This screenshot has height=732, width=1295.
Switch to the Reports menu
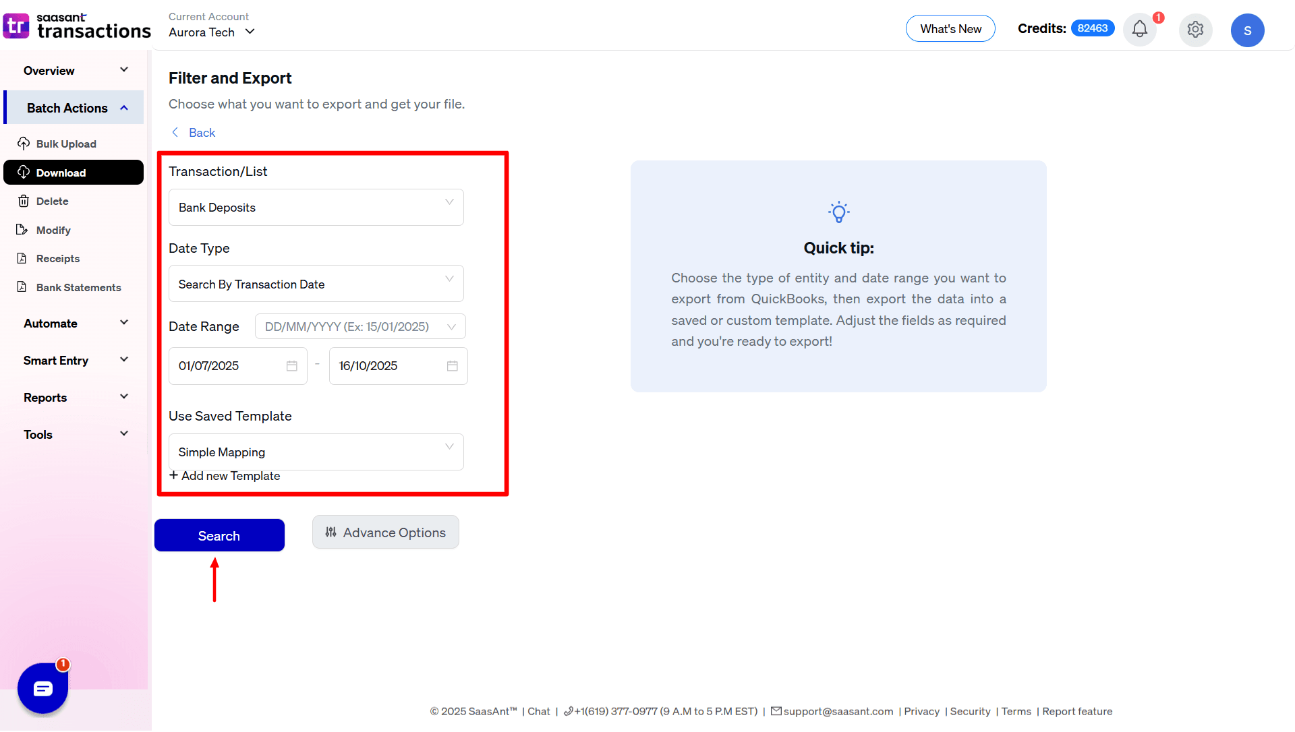point(74,397)
